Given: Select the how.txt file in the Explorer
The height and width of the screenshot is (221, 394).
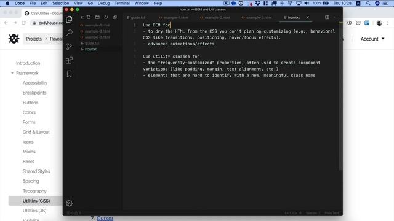Looking at the screenshot, I should point(90,49).
